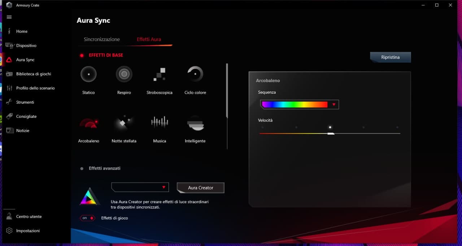Open Impostazioni label in sidebar
Viewport: 462px width, 246px height.
pos(28,231)
